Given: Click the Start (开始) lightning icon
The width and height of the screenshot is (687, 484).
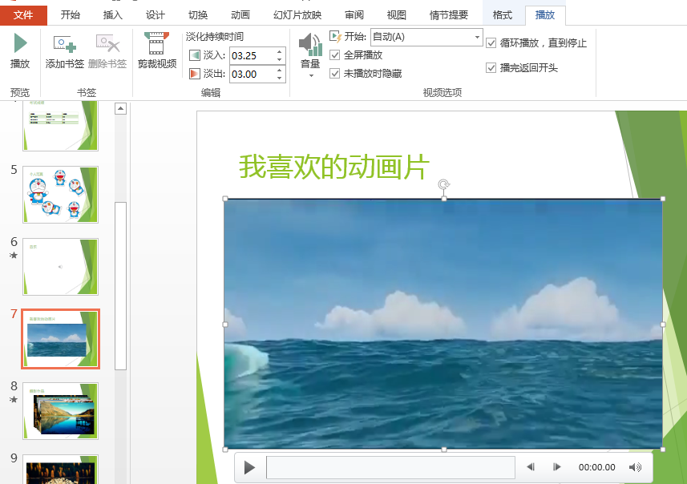Looking at the screenshot, I should tap(335, 37).
